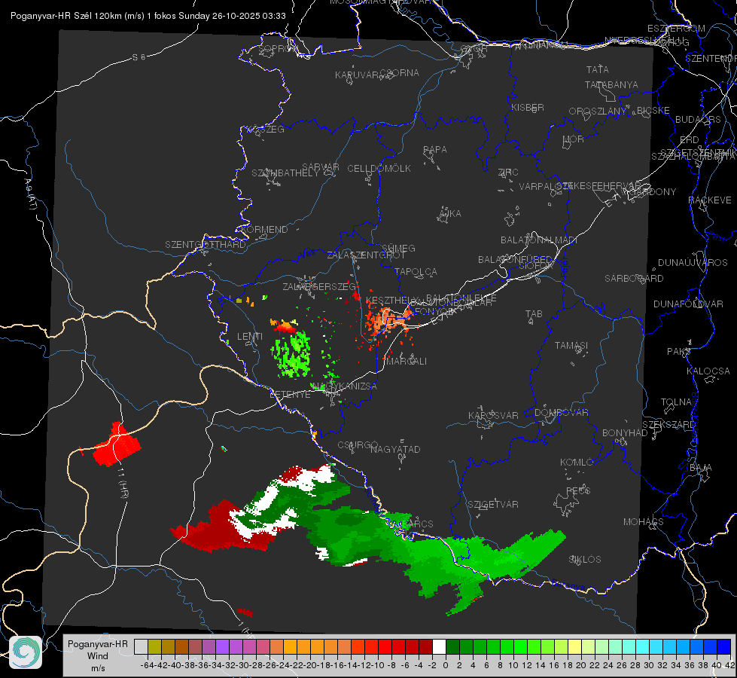Click the KISBER town label
Viewport: 737px width, 678px height.
pos(528,107)
